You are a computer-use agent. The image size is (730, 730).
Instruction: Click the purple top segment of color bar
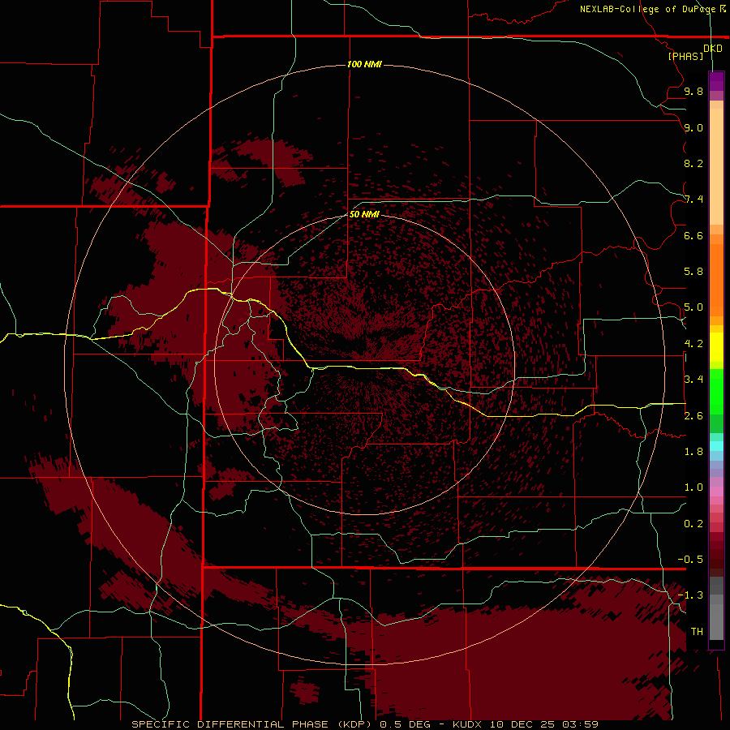(x=716, y=81)
